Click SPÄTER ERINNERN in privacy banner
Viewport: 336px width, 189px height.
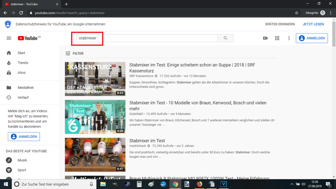tap(280, 24)
